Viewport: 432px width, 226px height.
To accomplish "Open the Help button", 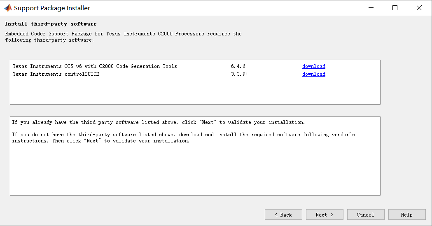I will 406,214.
